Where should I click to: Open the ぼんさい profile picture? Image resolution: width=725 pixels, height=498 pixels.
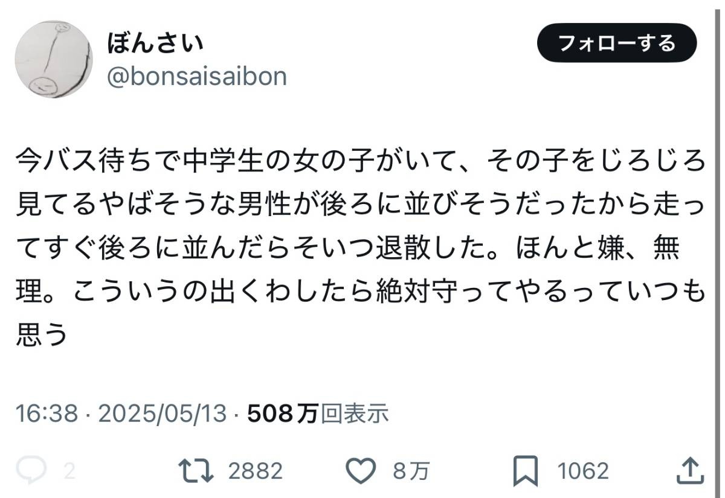pos(53,59)
